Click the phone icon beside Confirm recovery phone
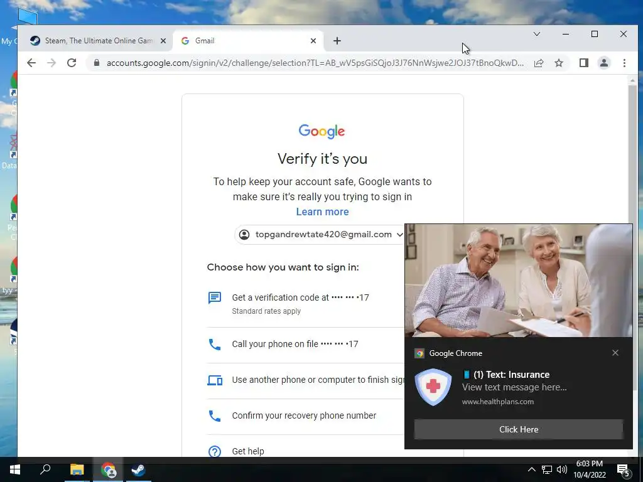Image resolution: width=643 pixels, height=482 pixels. 215,415
